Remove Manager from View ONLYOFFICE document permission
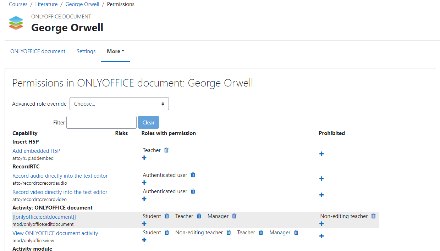 pyautogui.click(x=296, y=233)
